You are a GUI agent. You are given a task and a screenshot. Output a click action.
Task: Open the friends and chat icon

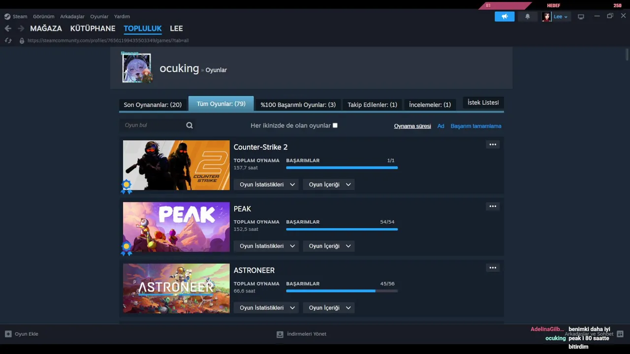620,334
